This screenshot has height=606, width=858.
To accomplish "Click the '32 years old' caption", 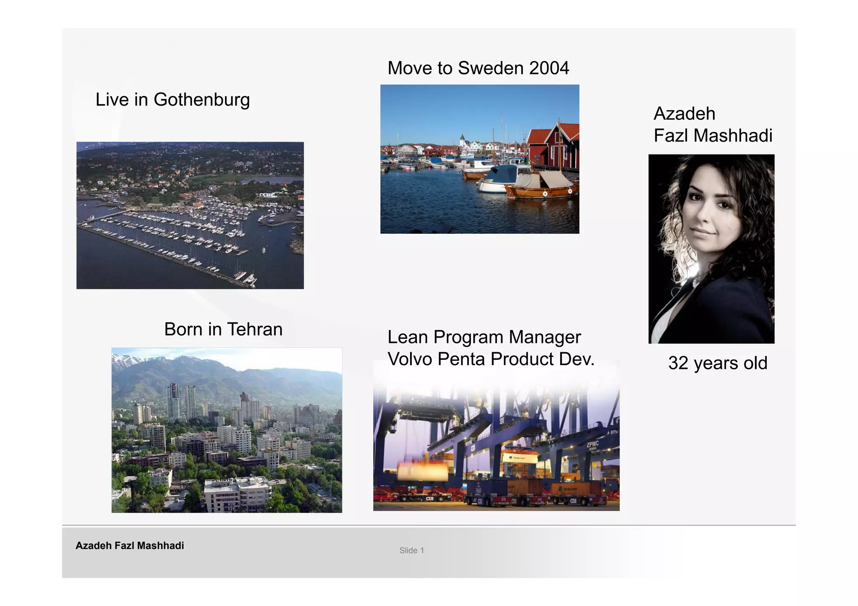I will coord(717,363).
